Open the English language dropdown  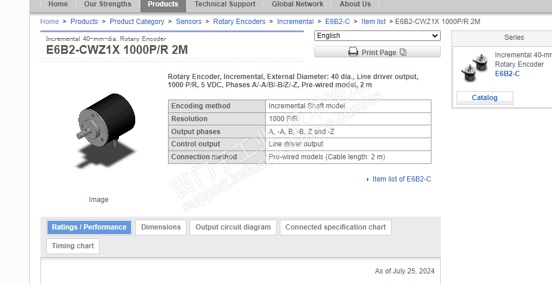[378, 36]
